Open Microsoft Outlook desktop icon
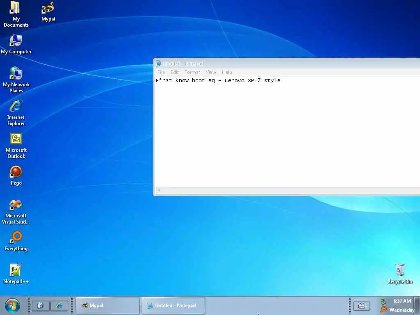420x315 pixels. [16, 146]
